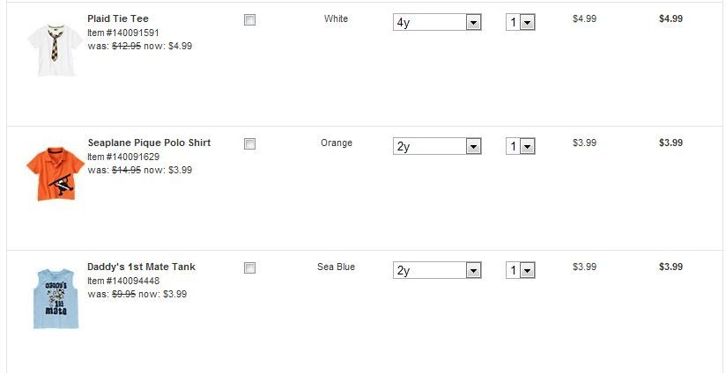Click the Orange color label

tap(336, 143)
